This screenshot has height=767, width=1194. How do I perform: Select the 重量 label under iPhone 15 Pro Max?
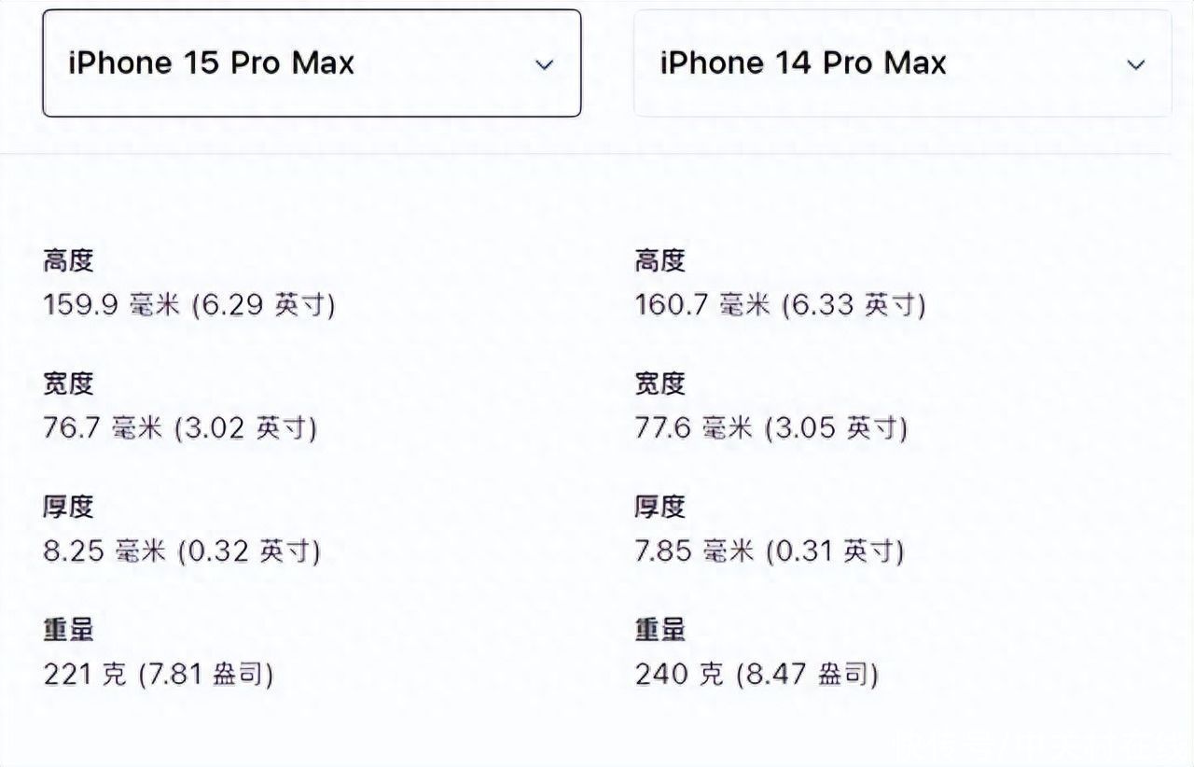click(x=68, y=631)
